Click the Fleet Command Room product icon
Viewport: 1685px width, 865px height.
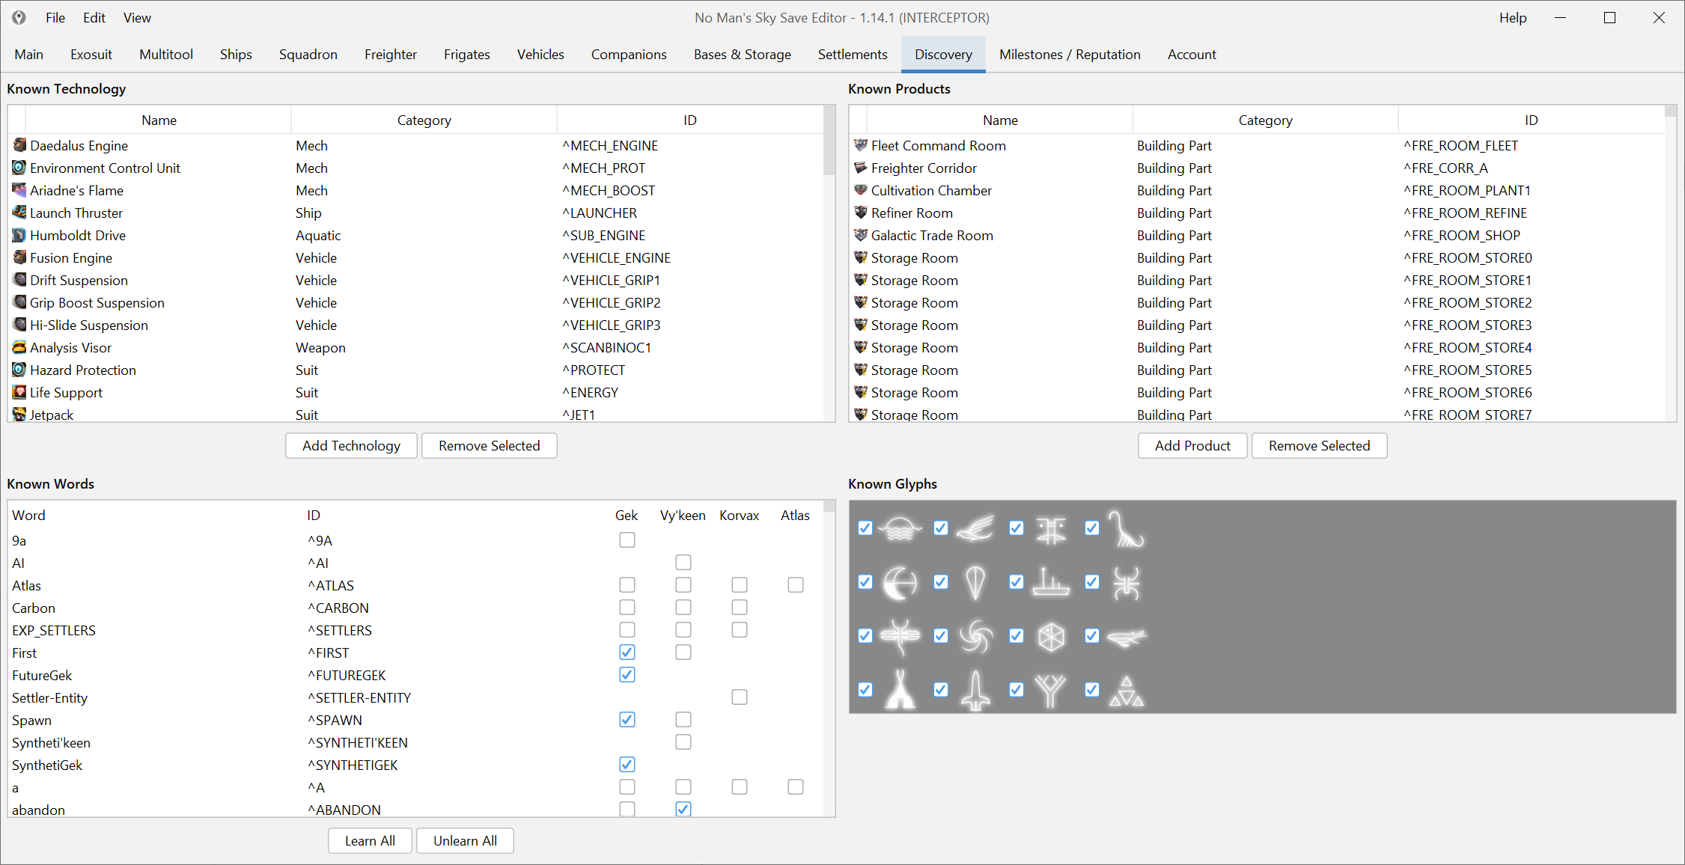[861, 145]
